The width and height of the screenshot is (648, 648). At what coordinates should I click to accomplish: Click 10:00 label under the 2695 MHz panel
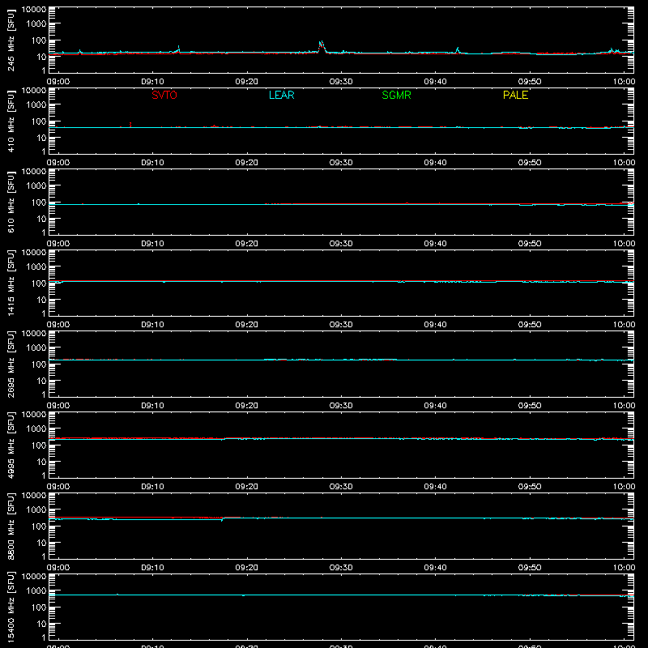tap(624, 406)
